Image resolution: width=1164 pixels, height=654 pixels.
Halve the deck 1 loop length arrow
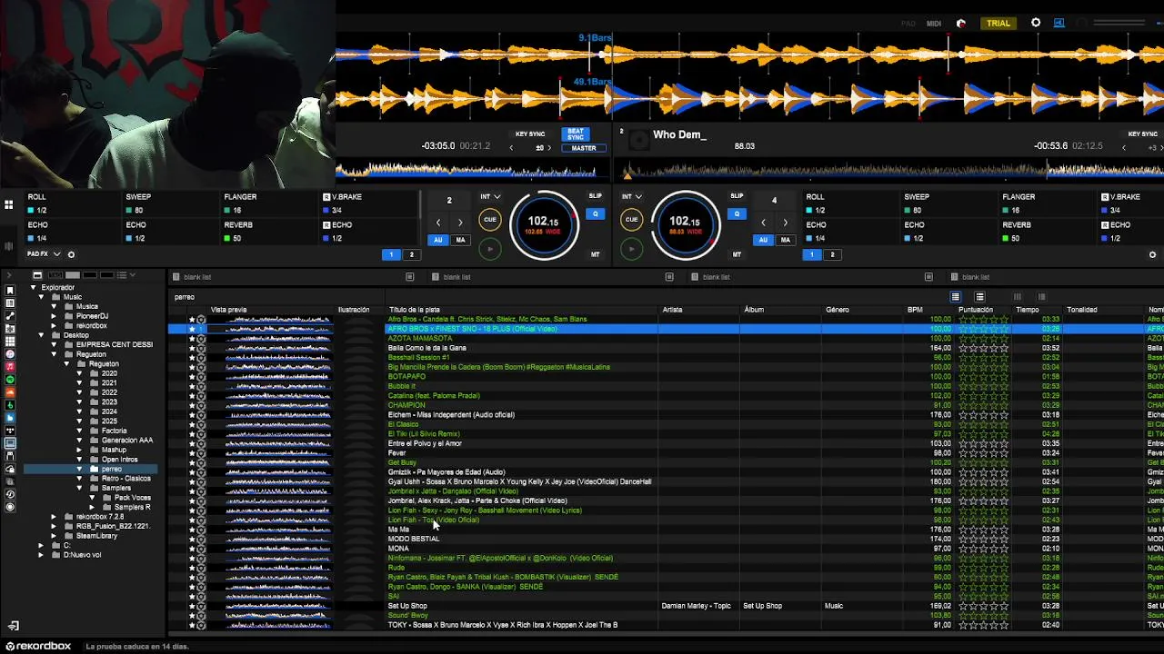[x=438, y=223]
